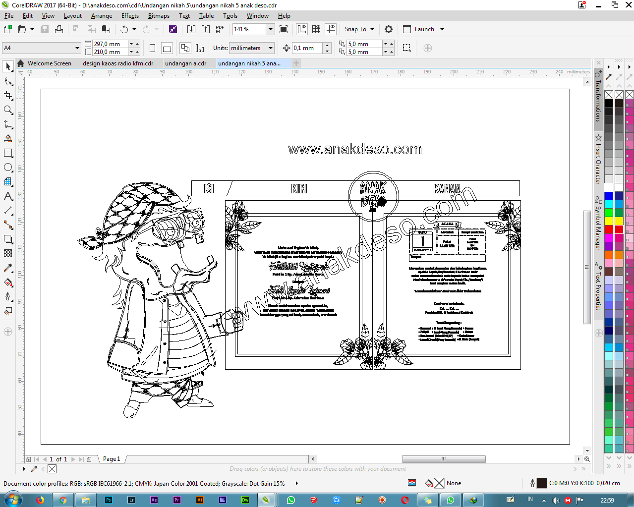The image size is (634, 507).
Task: Click the Export icon
Action: (x=206, y=29)
